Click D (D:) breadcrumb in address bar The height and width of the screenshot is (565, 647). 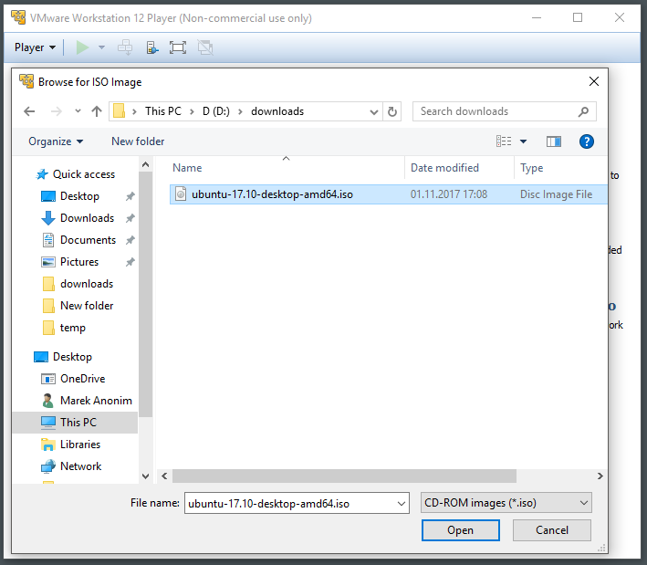pos(215,111)
